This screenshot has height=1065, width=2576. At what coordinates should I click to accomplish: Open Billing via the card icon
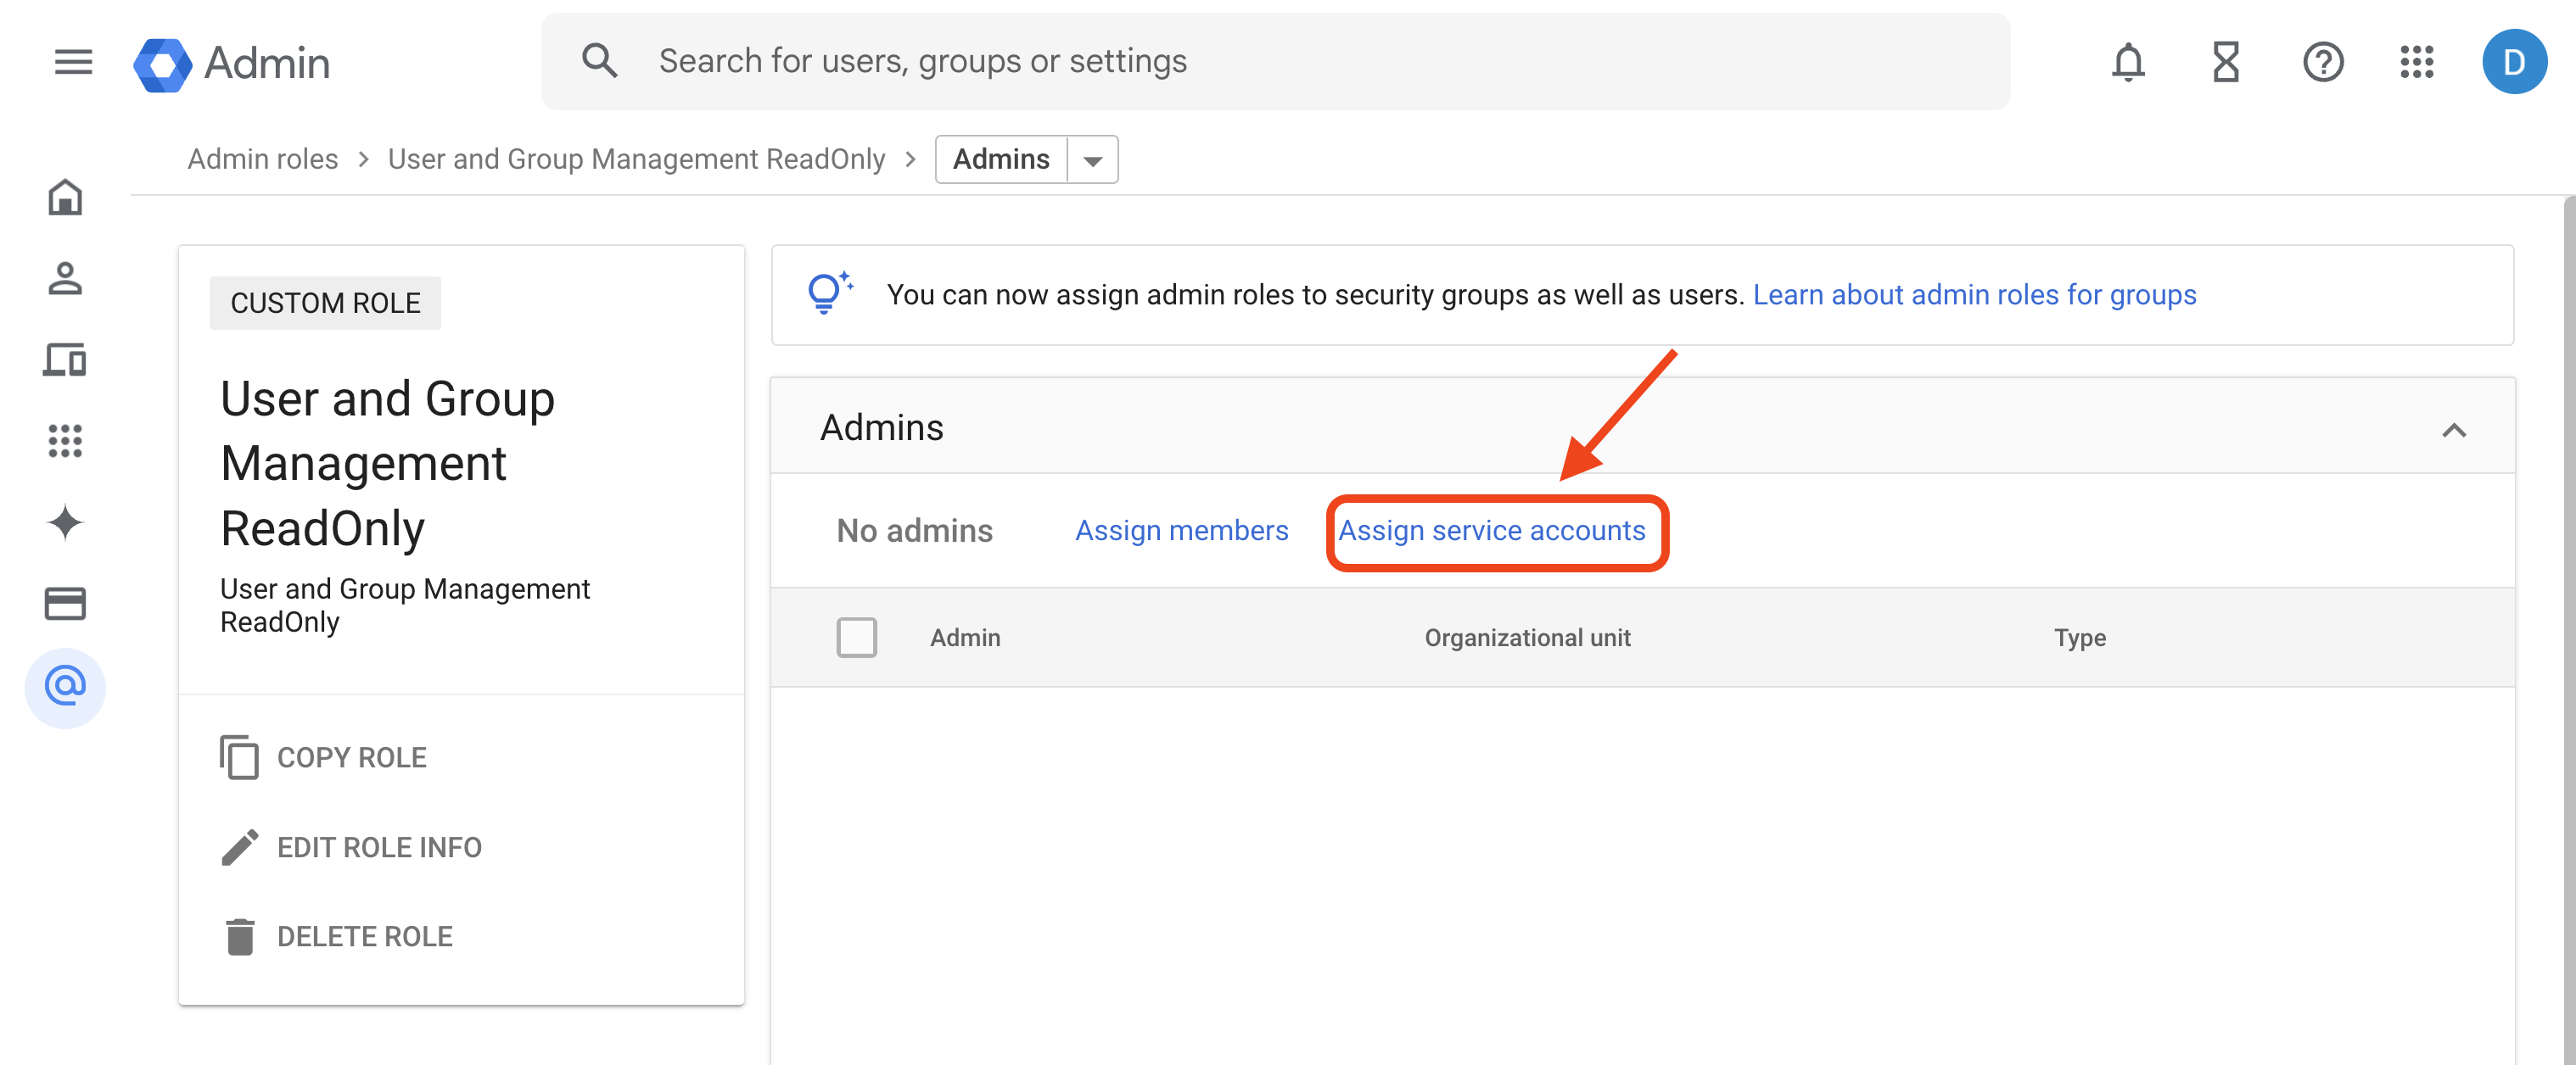(65, 604)
